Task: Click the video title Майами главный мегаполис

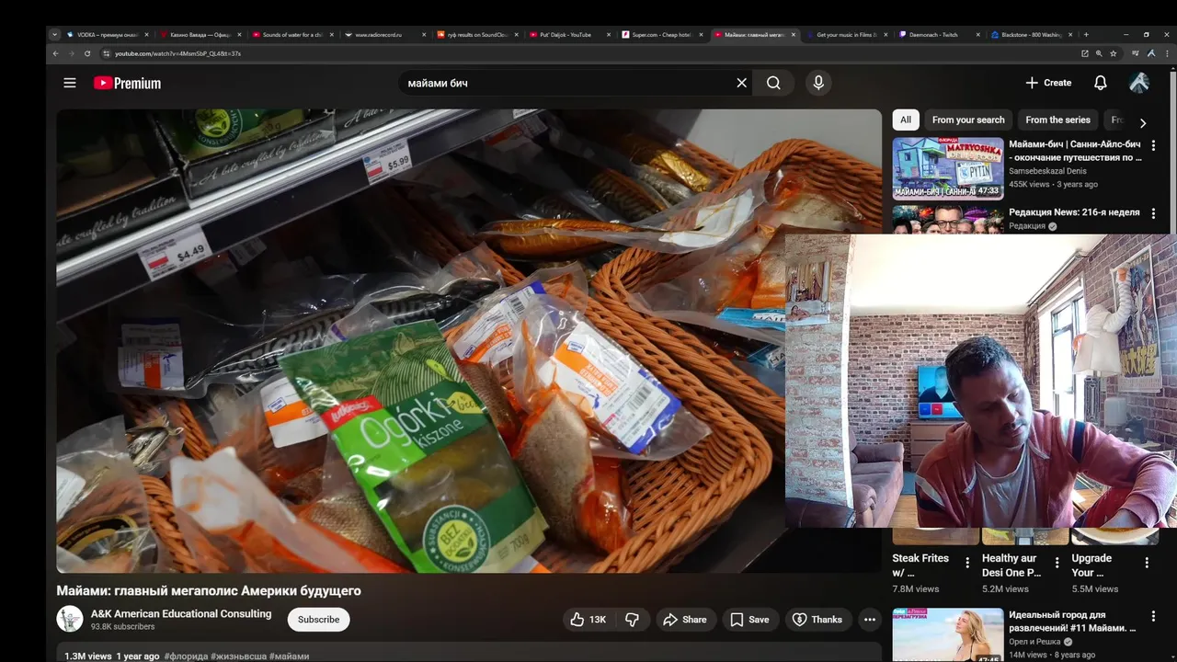Action: pyautogui.click(x=209, y=590)
